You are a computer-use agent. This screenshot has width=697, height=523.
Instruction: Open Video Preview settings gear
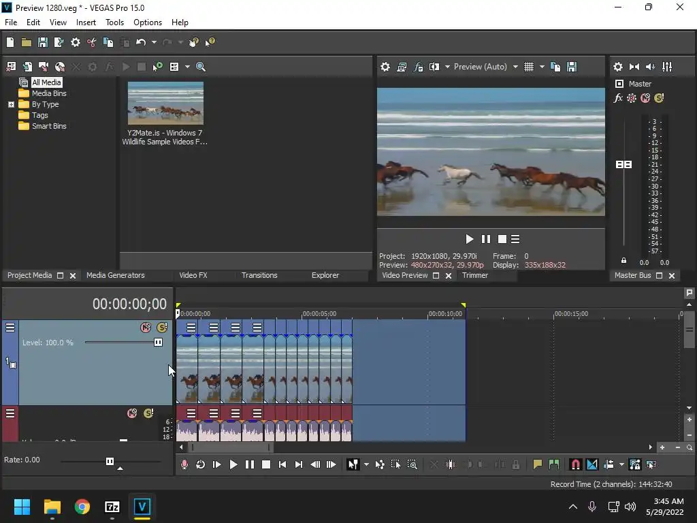[385, 67]
